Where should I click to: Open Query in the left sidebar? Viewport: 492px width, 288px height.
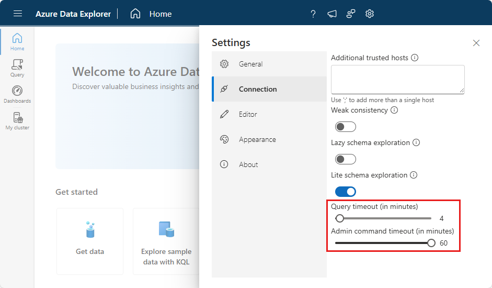pyautogui.click(x=17, y=68)
